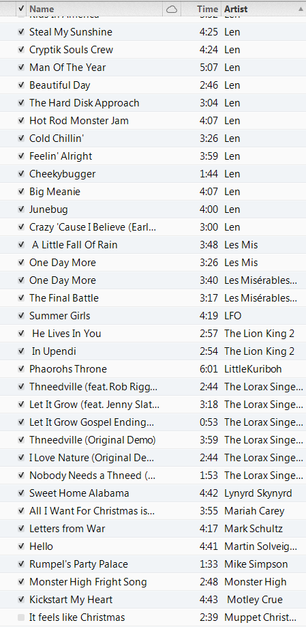306x627 pixels.
Task: Toggle the checkmark column header
Action: pyautogui.click(x=21, y=8)
